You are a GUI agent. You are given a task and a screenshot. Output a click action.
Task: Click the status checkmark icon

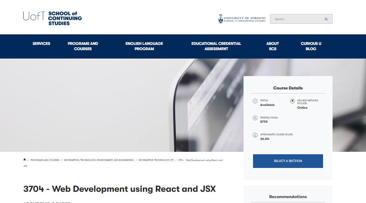click(255, 101)
